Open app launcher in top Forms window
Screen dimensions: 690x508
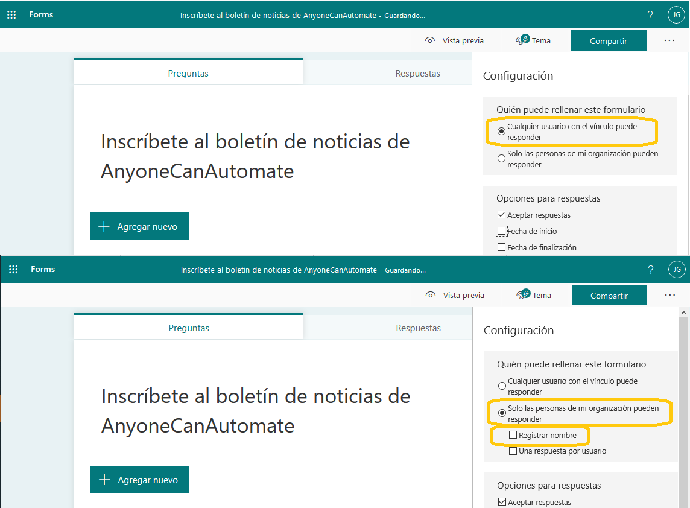tap(11, 14)
